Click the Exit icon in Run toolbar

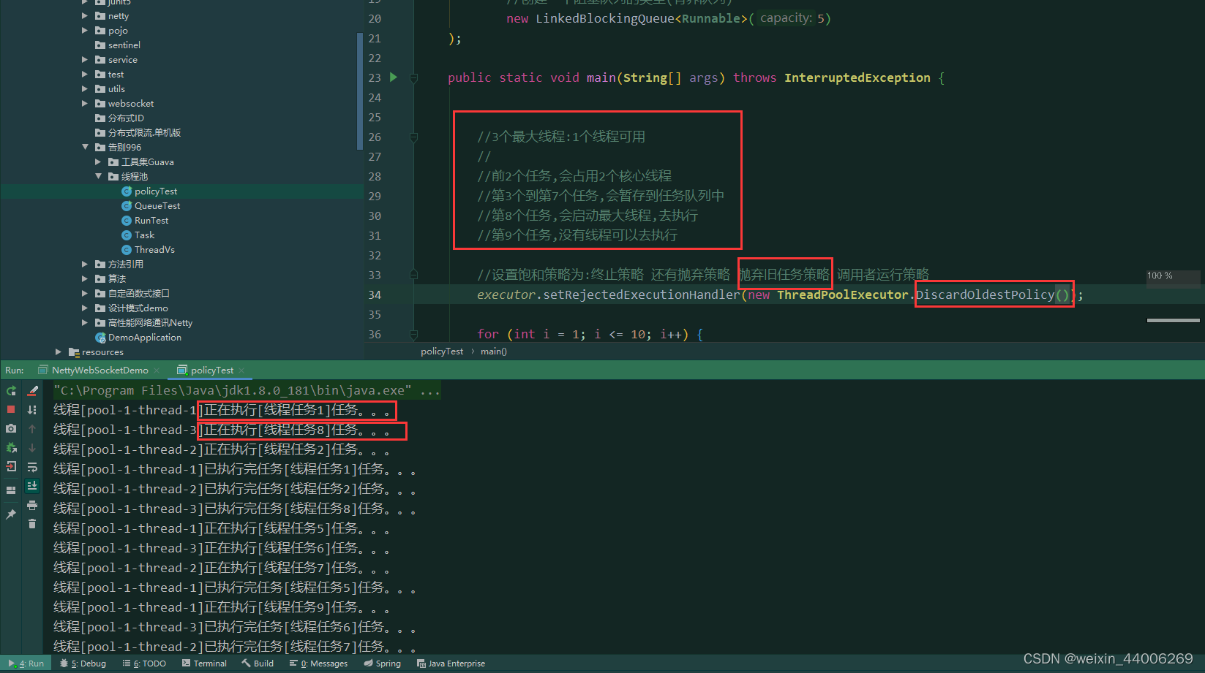point(11,467)
